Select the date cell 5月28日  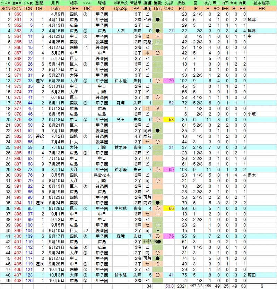pyautogui.click(x=57, y=81)
